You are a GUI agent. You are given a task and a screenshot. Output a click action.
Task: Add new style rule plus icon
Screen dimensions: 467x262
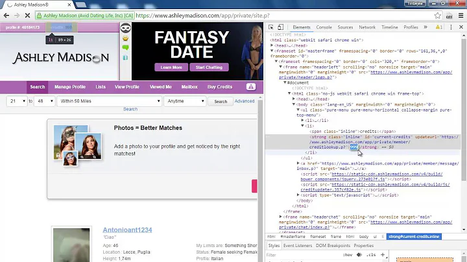[383, 255]
